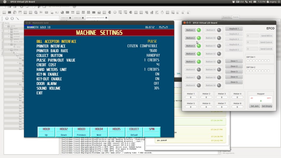Click the globe icon in IDE toolbar

click(x=62, y=12)
